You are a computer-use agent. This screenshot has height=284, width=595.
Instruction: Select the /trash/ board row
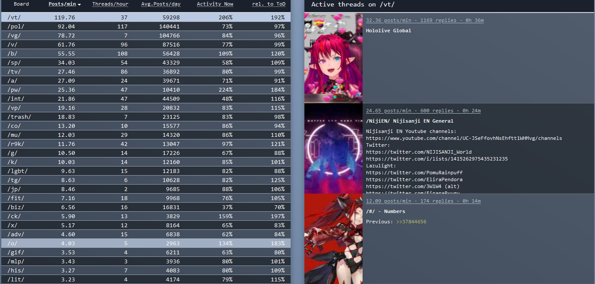coord(145,117)
